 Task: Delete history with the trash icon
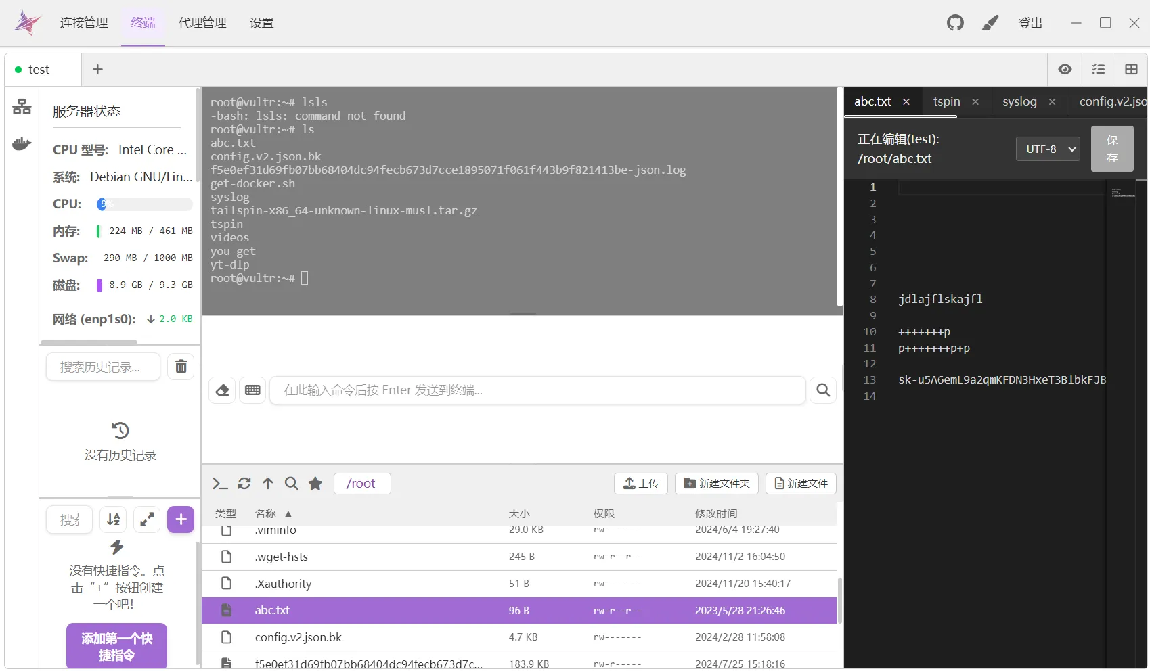(181, 367)
